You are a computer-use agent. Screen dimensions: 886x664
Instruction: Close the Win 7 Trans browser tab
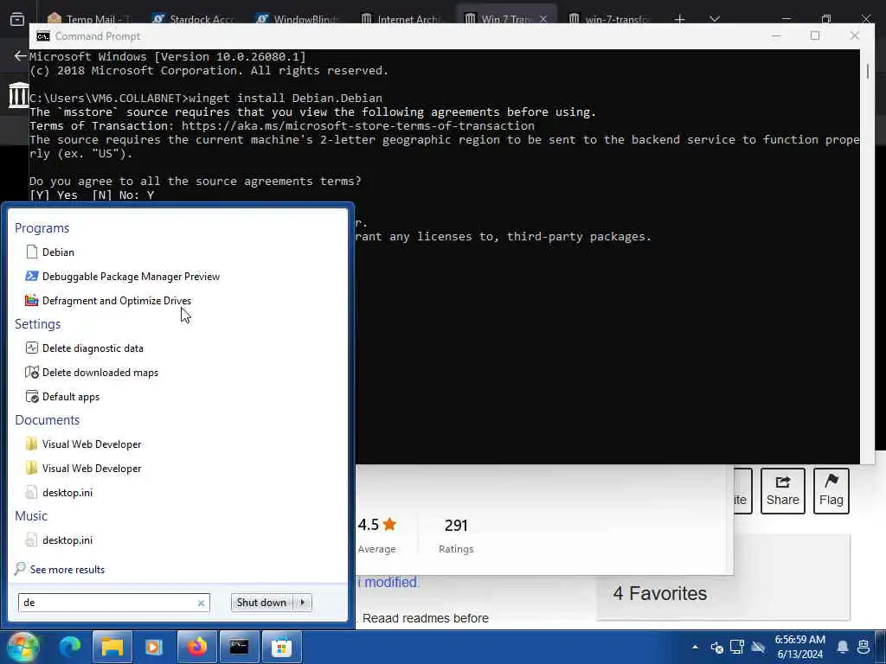(x=543, y=19)
